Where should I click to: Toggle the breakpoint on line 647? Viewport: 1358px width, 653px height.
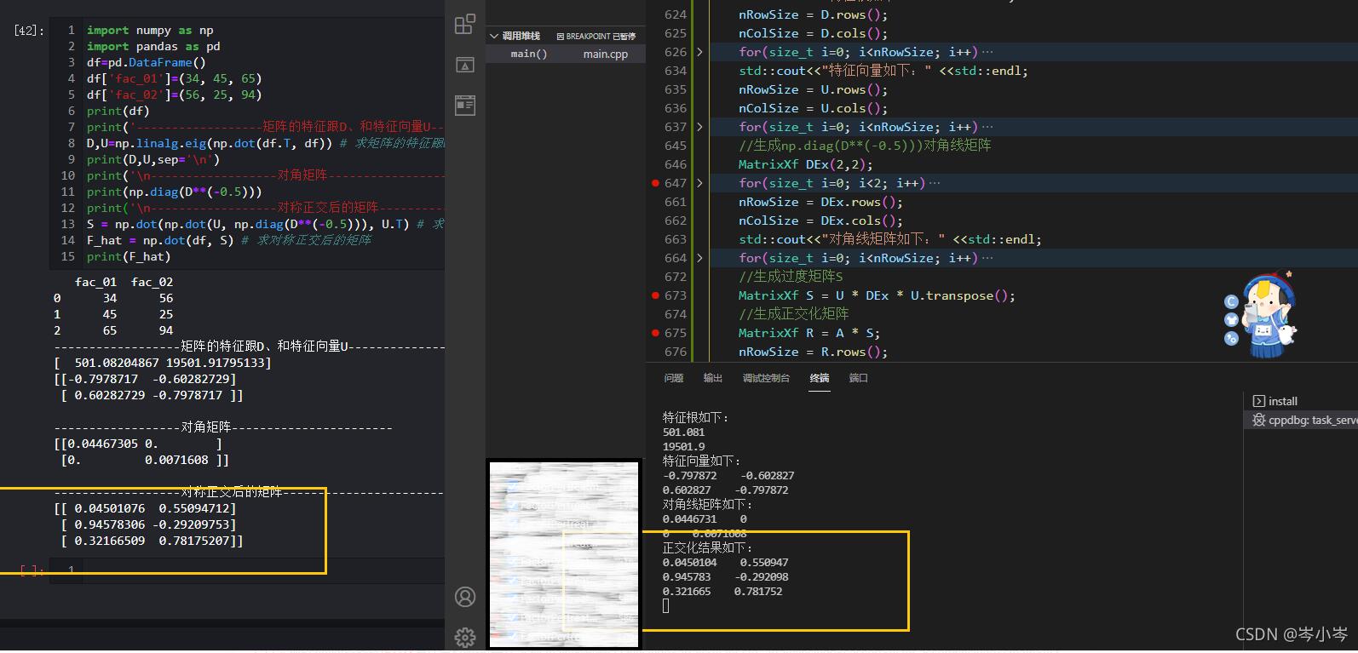(x=655, y=183)
